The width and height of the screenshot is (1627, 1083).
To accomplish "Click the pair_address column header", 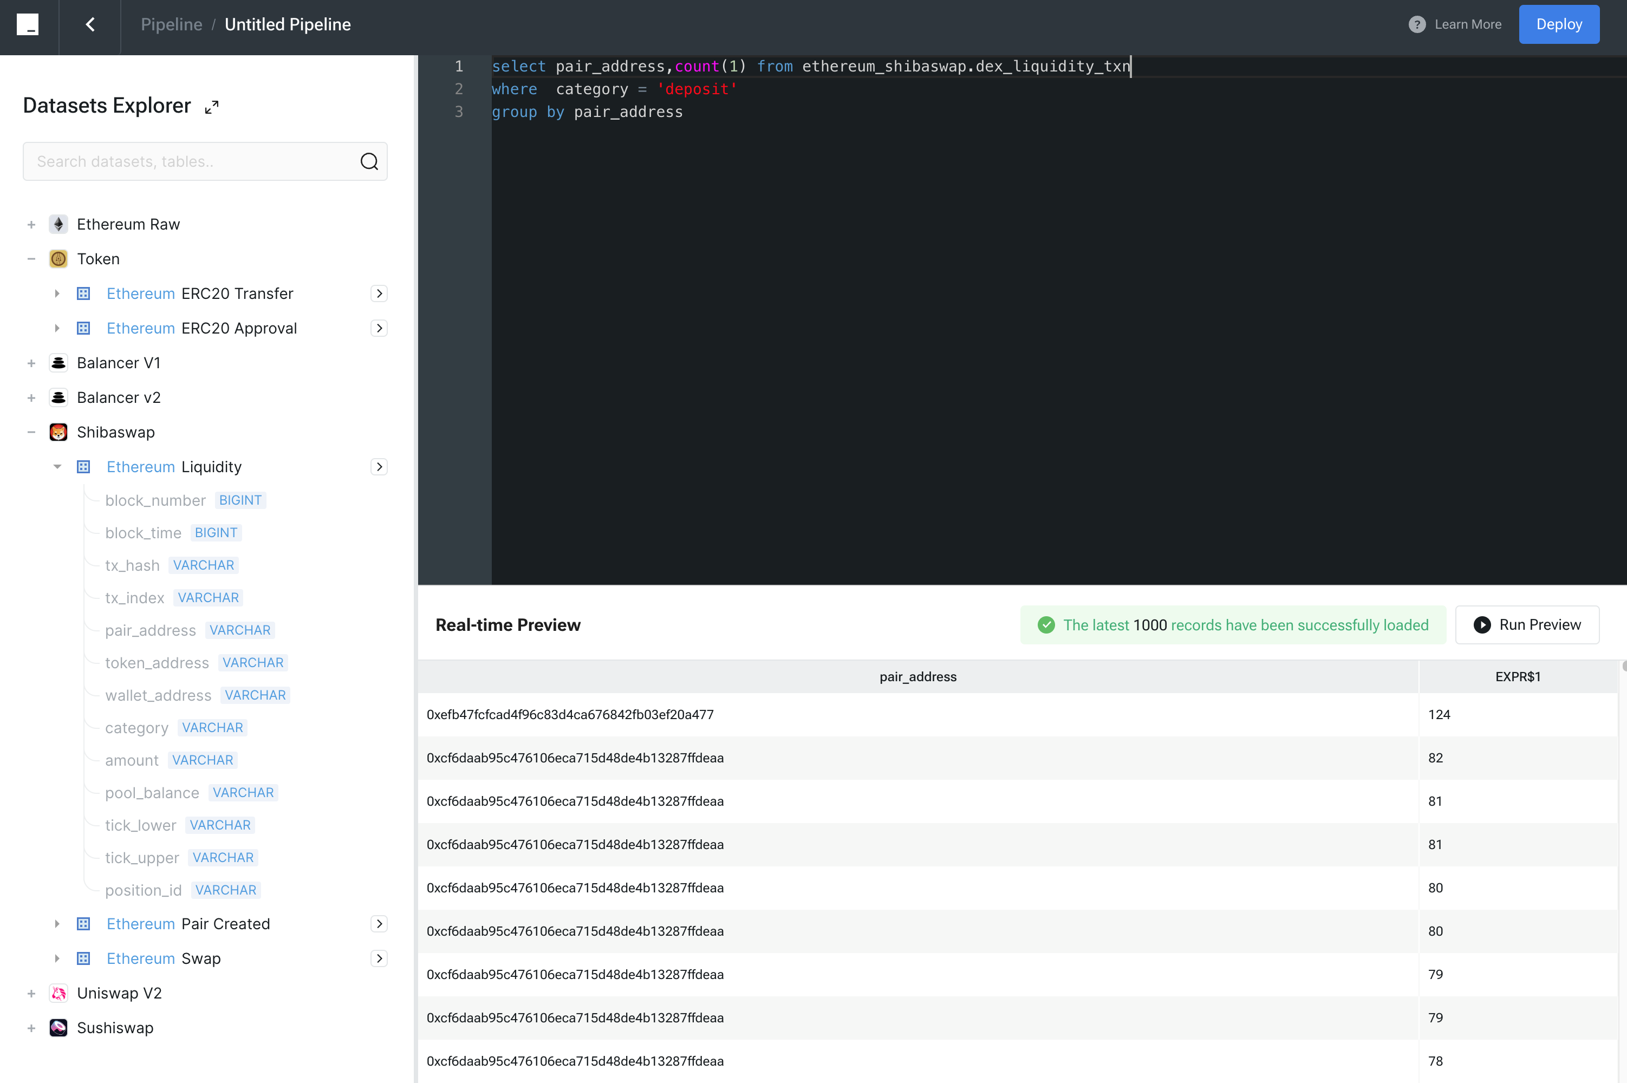I will [917, 677].
